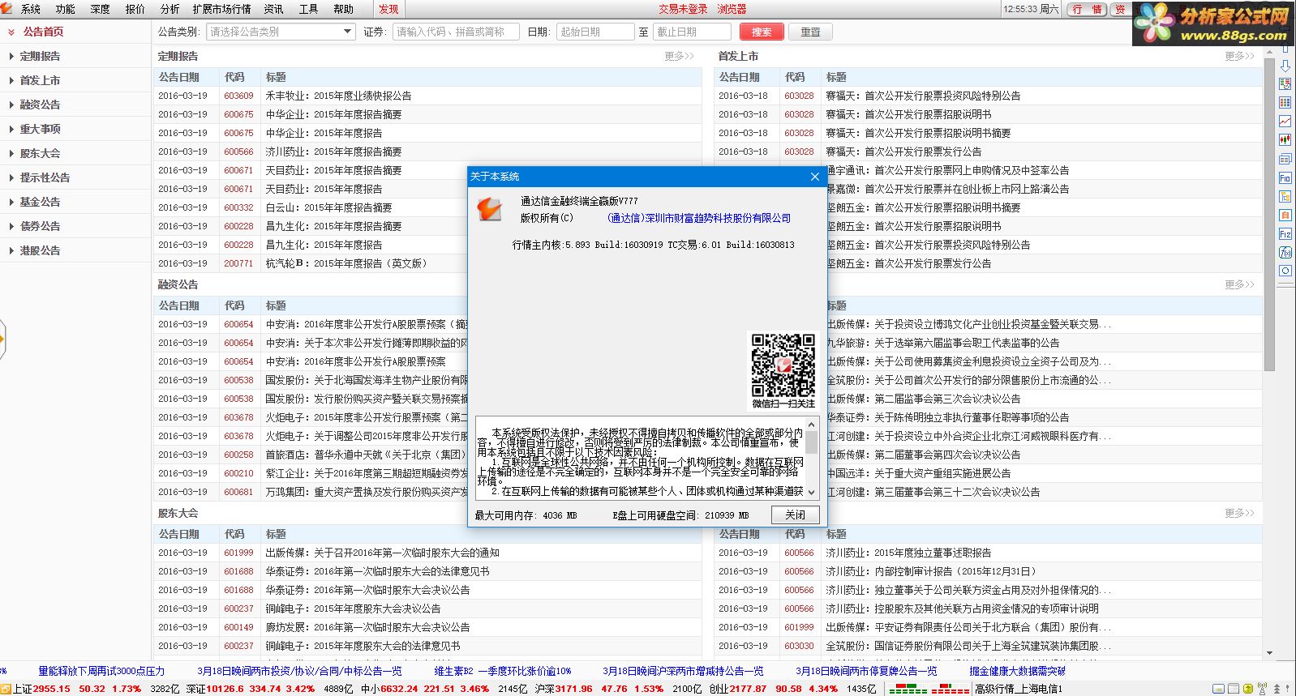Click the QR code image in about dialog
The image size is (1296, 696).
pos(783,364)
